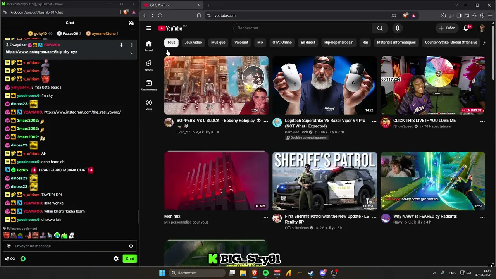Image resolution: width=496 pixels, height=279 pixels.
Task: Start voice search with the microphone icon
Action: 397,28
